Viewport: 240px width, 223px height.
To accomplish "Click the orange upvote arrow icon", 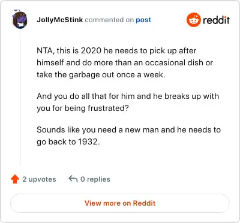I will point(15,179).
